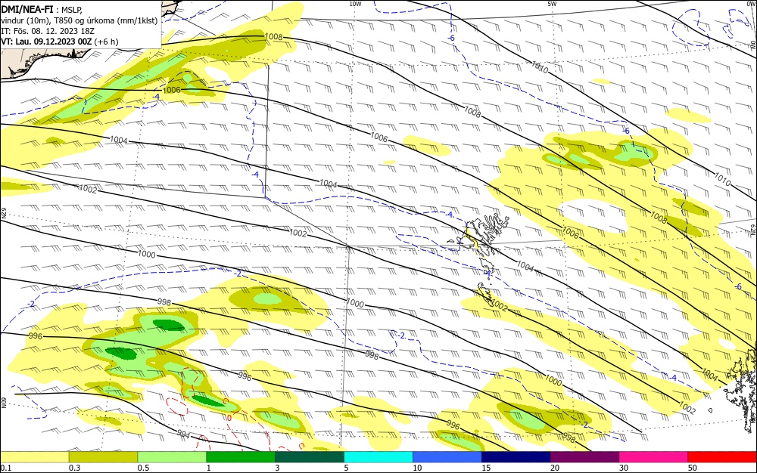Click the '30' legend scale value
The height and width of the screenshot is (473, 757).
pos(624,468)
